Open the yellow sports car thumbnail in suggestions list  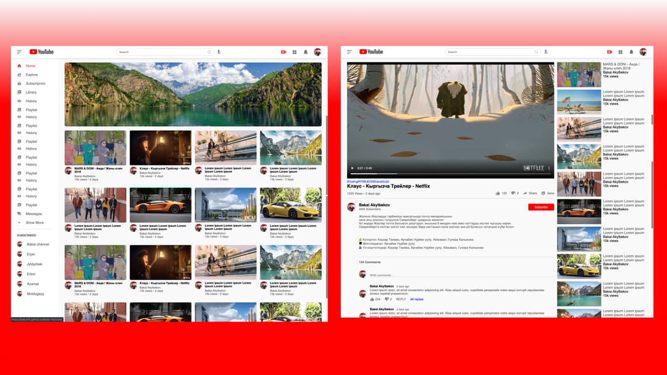click(x=579, y=266)
